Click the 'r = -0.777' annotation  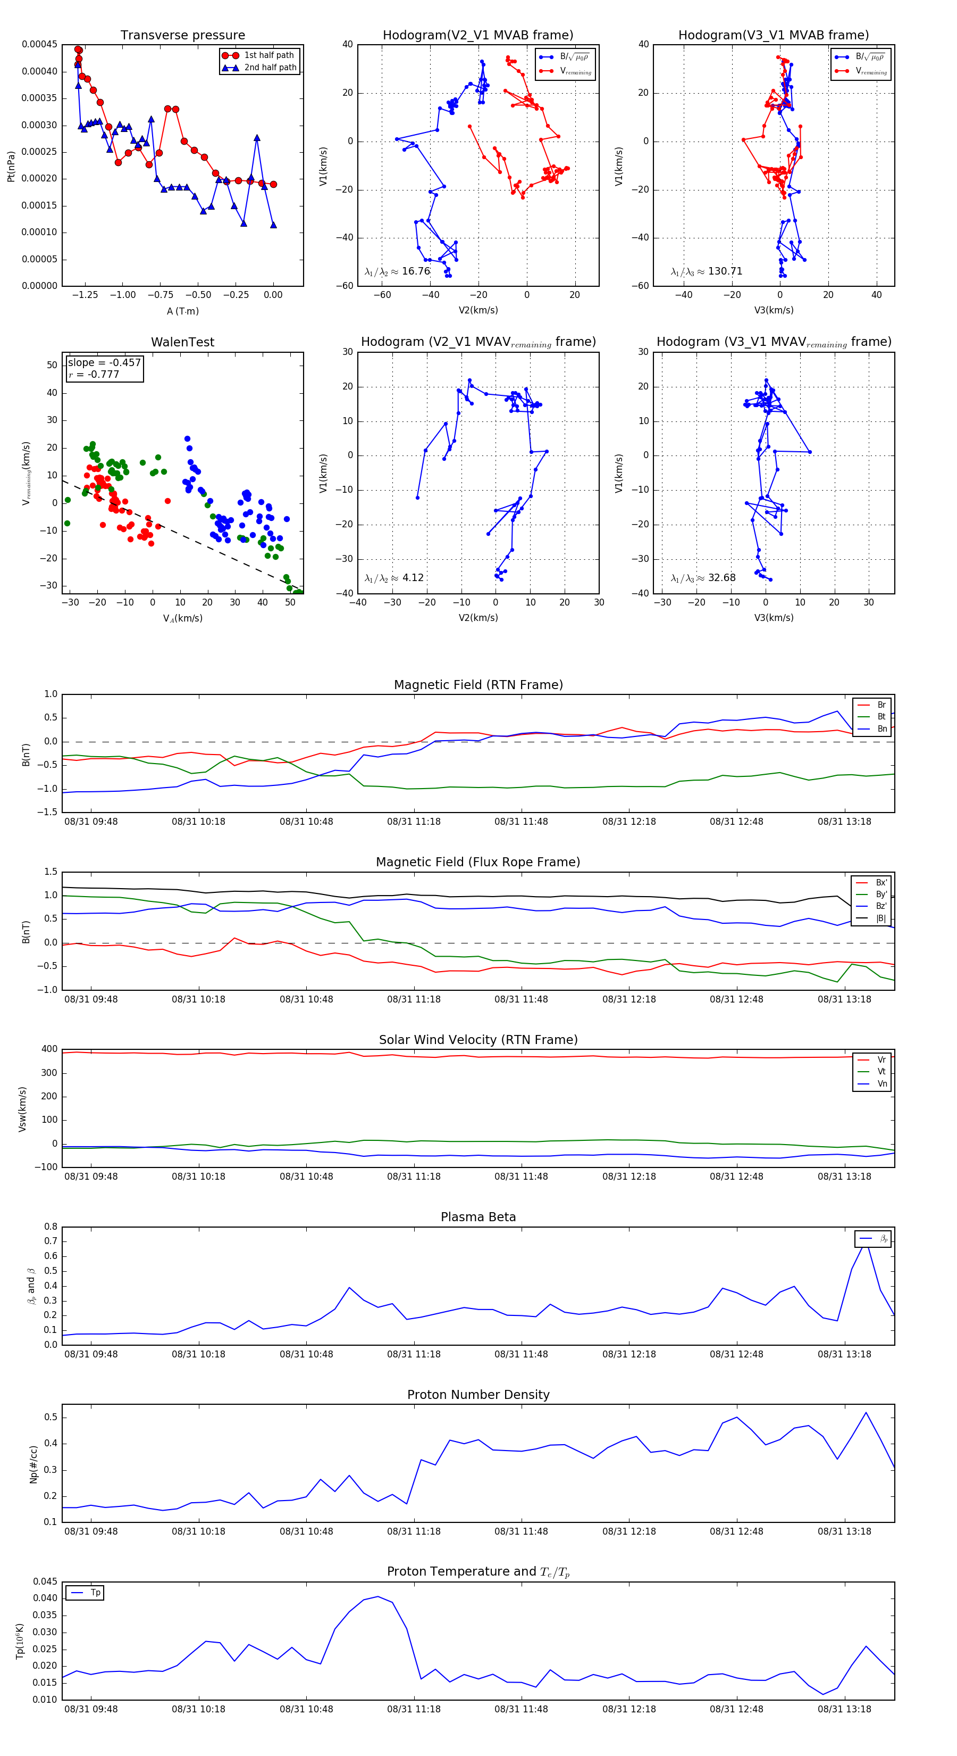94,374
